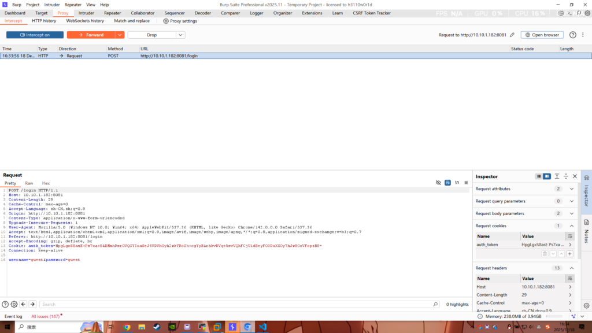Screen dimensions: 592x333
Task: Toggle the Intercept on switch
Action: tap(35, 35)
